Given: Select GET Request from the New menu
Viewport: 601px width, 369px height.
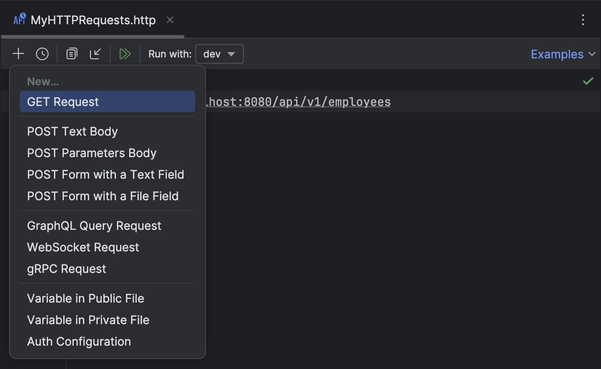Looking at the screenshot, I should tap(63, 101).
